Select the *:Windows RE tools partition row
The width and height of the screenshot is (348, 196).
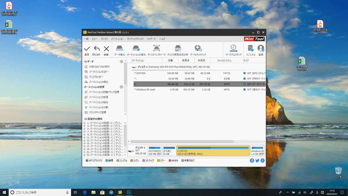[199, 89]
